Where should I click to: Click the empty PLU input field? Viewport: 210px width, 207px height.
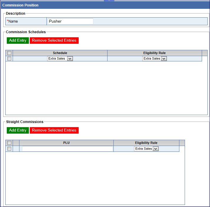pos(67,149)
